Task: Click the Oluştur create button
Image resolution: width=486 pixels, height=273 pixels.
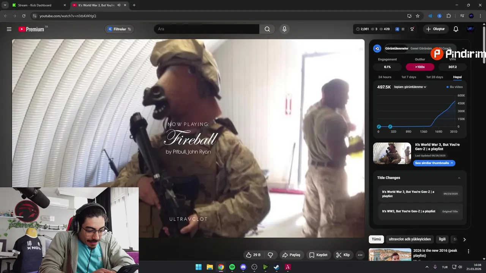Action: [436, 29]
